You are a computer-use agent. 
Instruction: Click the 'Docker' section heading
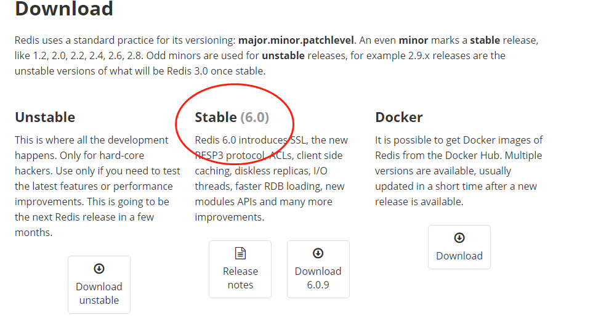tap(399, 117)
